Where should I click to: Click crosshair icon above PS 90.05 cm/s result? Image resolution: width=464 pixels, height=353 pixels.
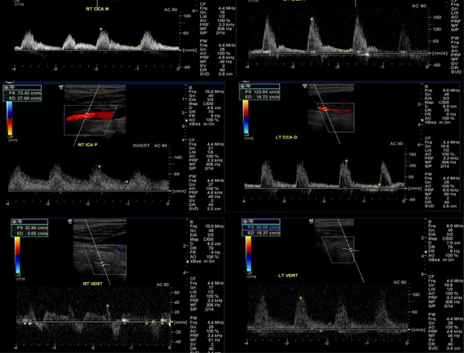tap(246, 222)
